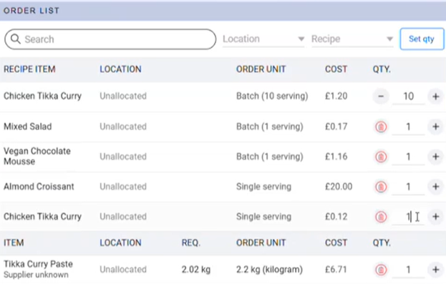Add one more Vegan Chocolate Mousse
Image resolution: width=446 pixels, height=284 pixels.
point(435,157)
